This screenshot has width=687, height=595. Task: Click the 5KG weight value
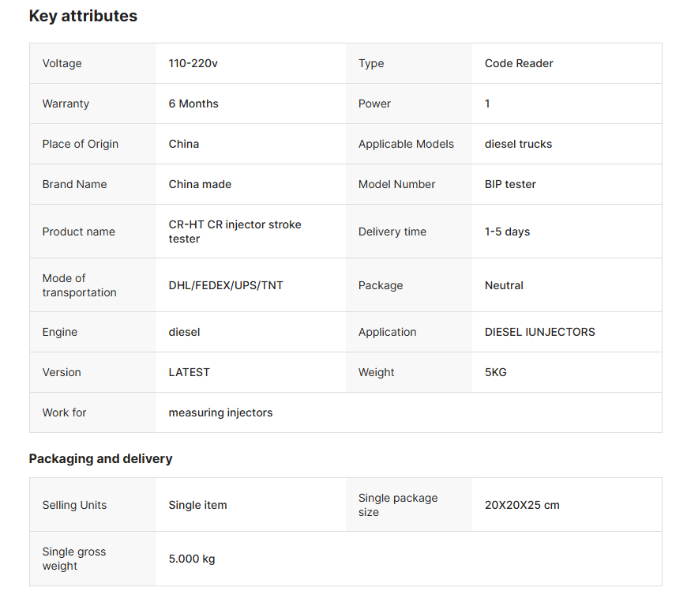point(496,372)
